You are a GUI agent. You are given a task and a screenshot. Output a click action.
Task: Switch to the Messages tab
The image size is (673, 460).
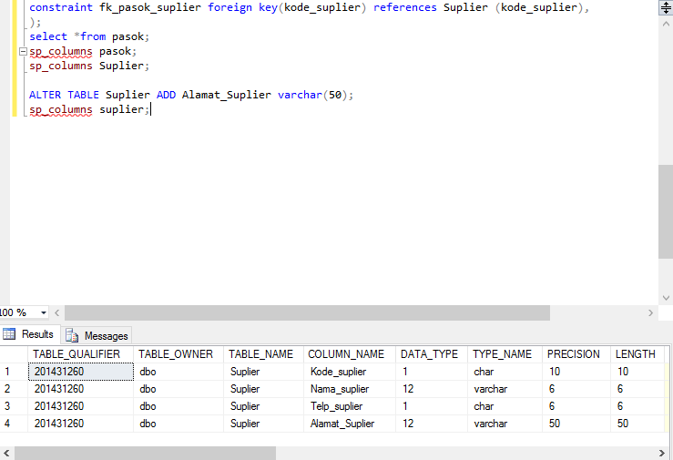click(97, 335)
